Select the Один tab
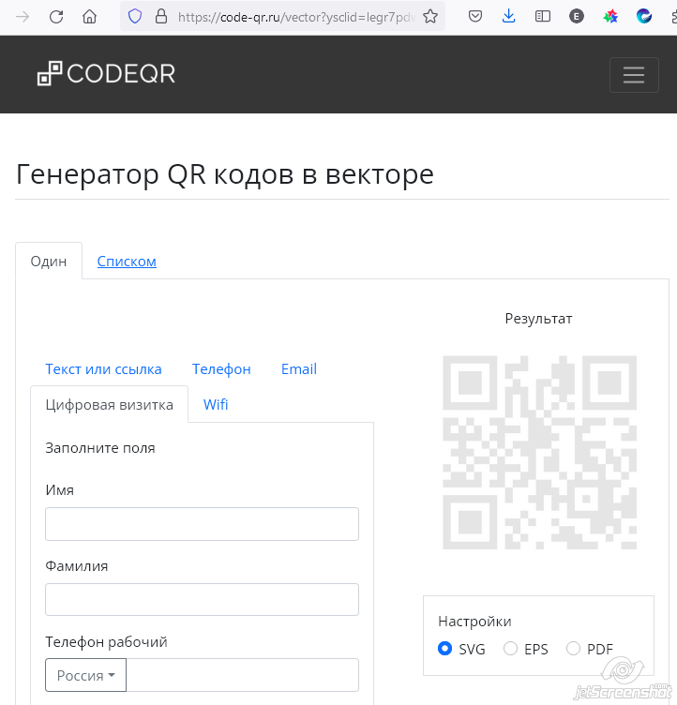Viewport: 677px width, 705px height. click(x=49, y=262)
